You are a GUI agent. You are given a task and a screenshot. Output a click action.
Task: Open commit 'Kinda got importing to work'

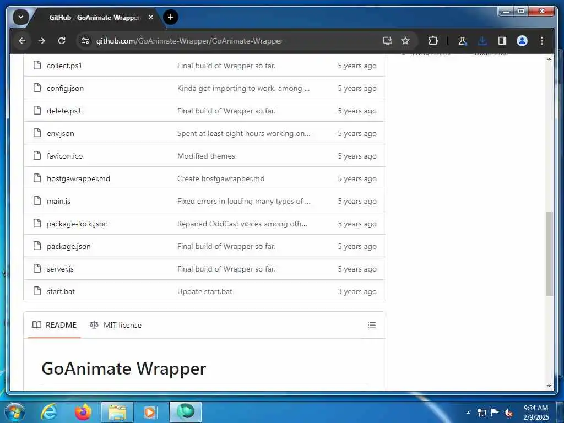(x=243, y=89)
